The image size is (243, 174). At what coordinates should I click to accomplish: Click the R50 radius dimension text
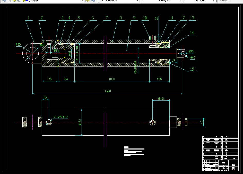tap(18, 45)
